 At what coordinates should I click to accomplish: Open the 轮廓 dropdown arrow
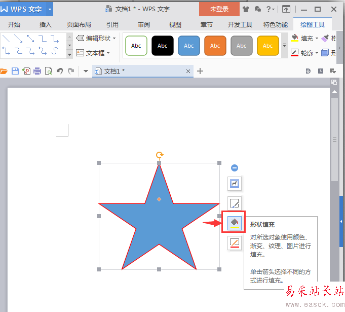click(317, 53)
